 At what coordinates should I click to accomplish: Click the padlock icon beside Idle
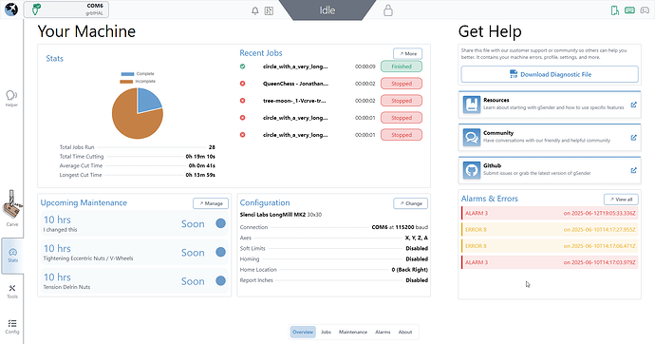tap(388, 10)
